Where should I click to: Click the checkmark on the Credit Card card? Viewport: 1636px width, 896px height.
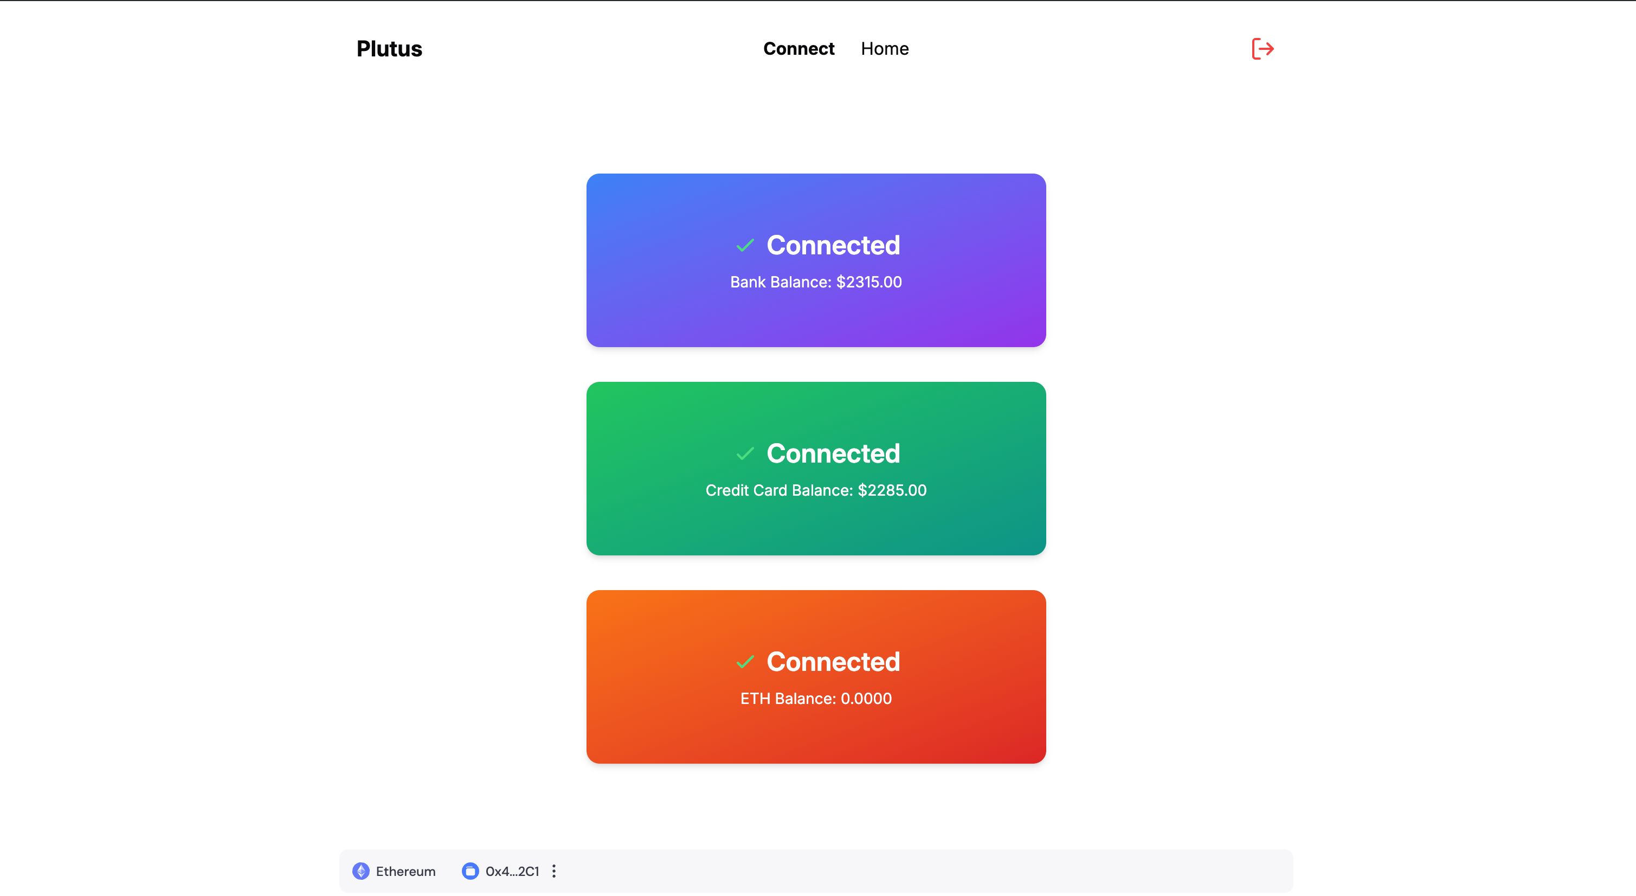pos(745,454)
